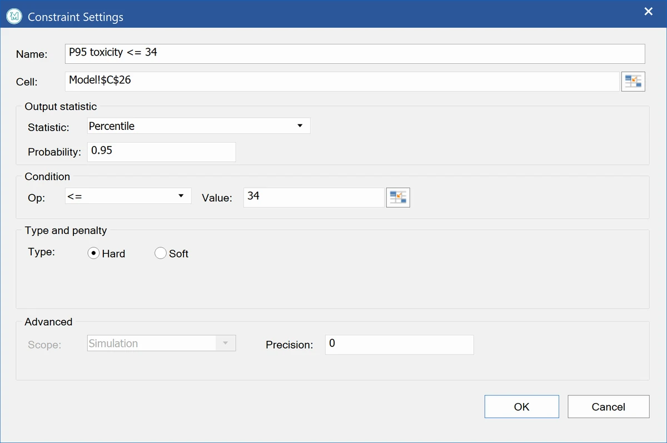Click the Value field showing 34
The height and width of the screenshot is (443, 667).
[x=314, y=197]
